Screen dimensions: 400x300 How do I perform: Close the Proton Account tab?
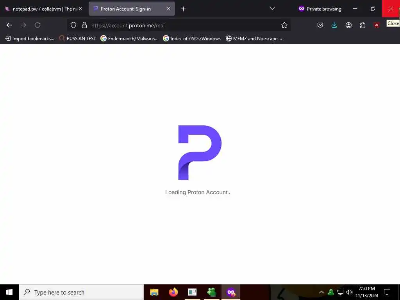click(x=168, y=9)
